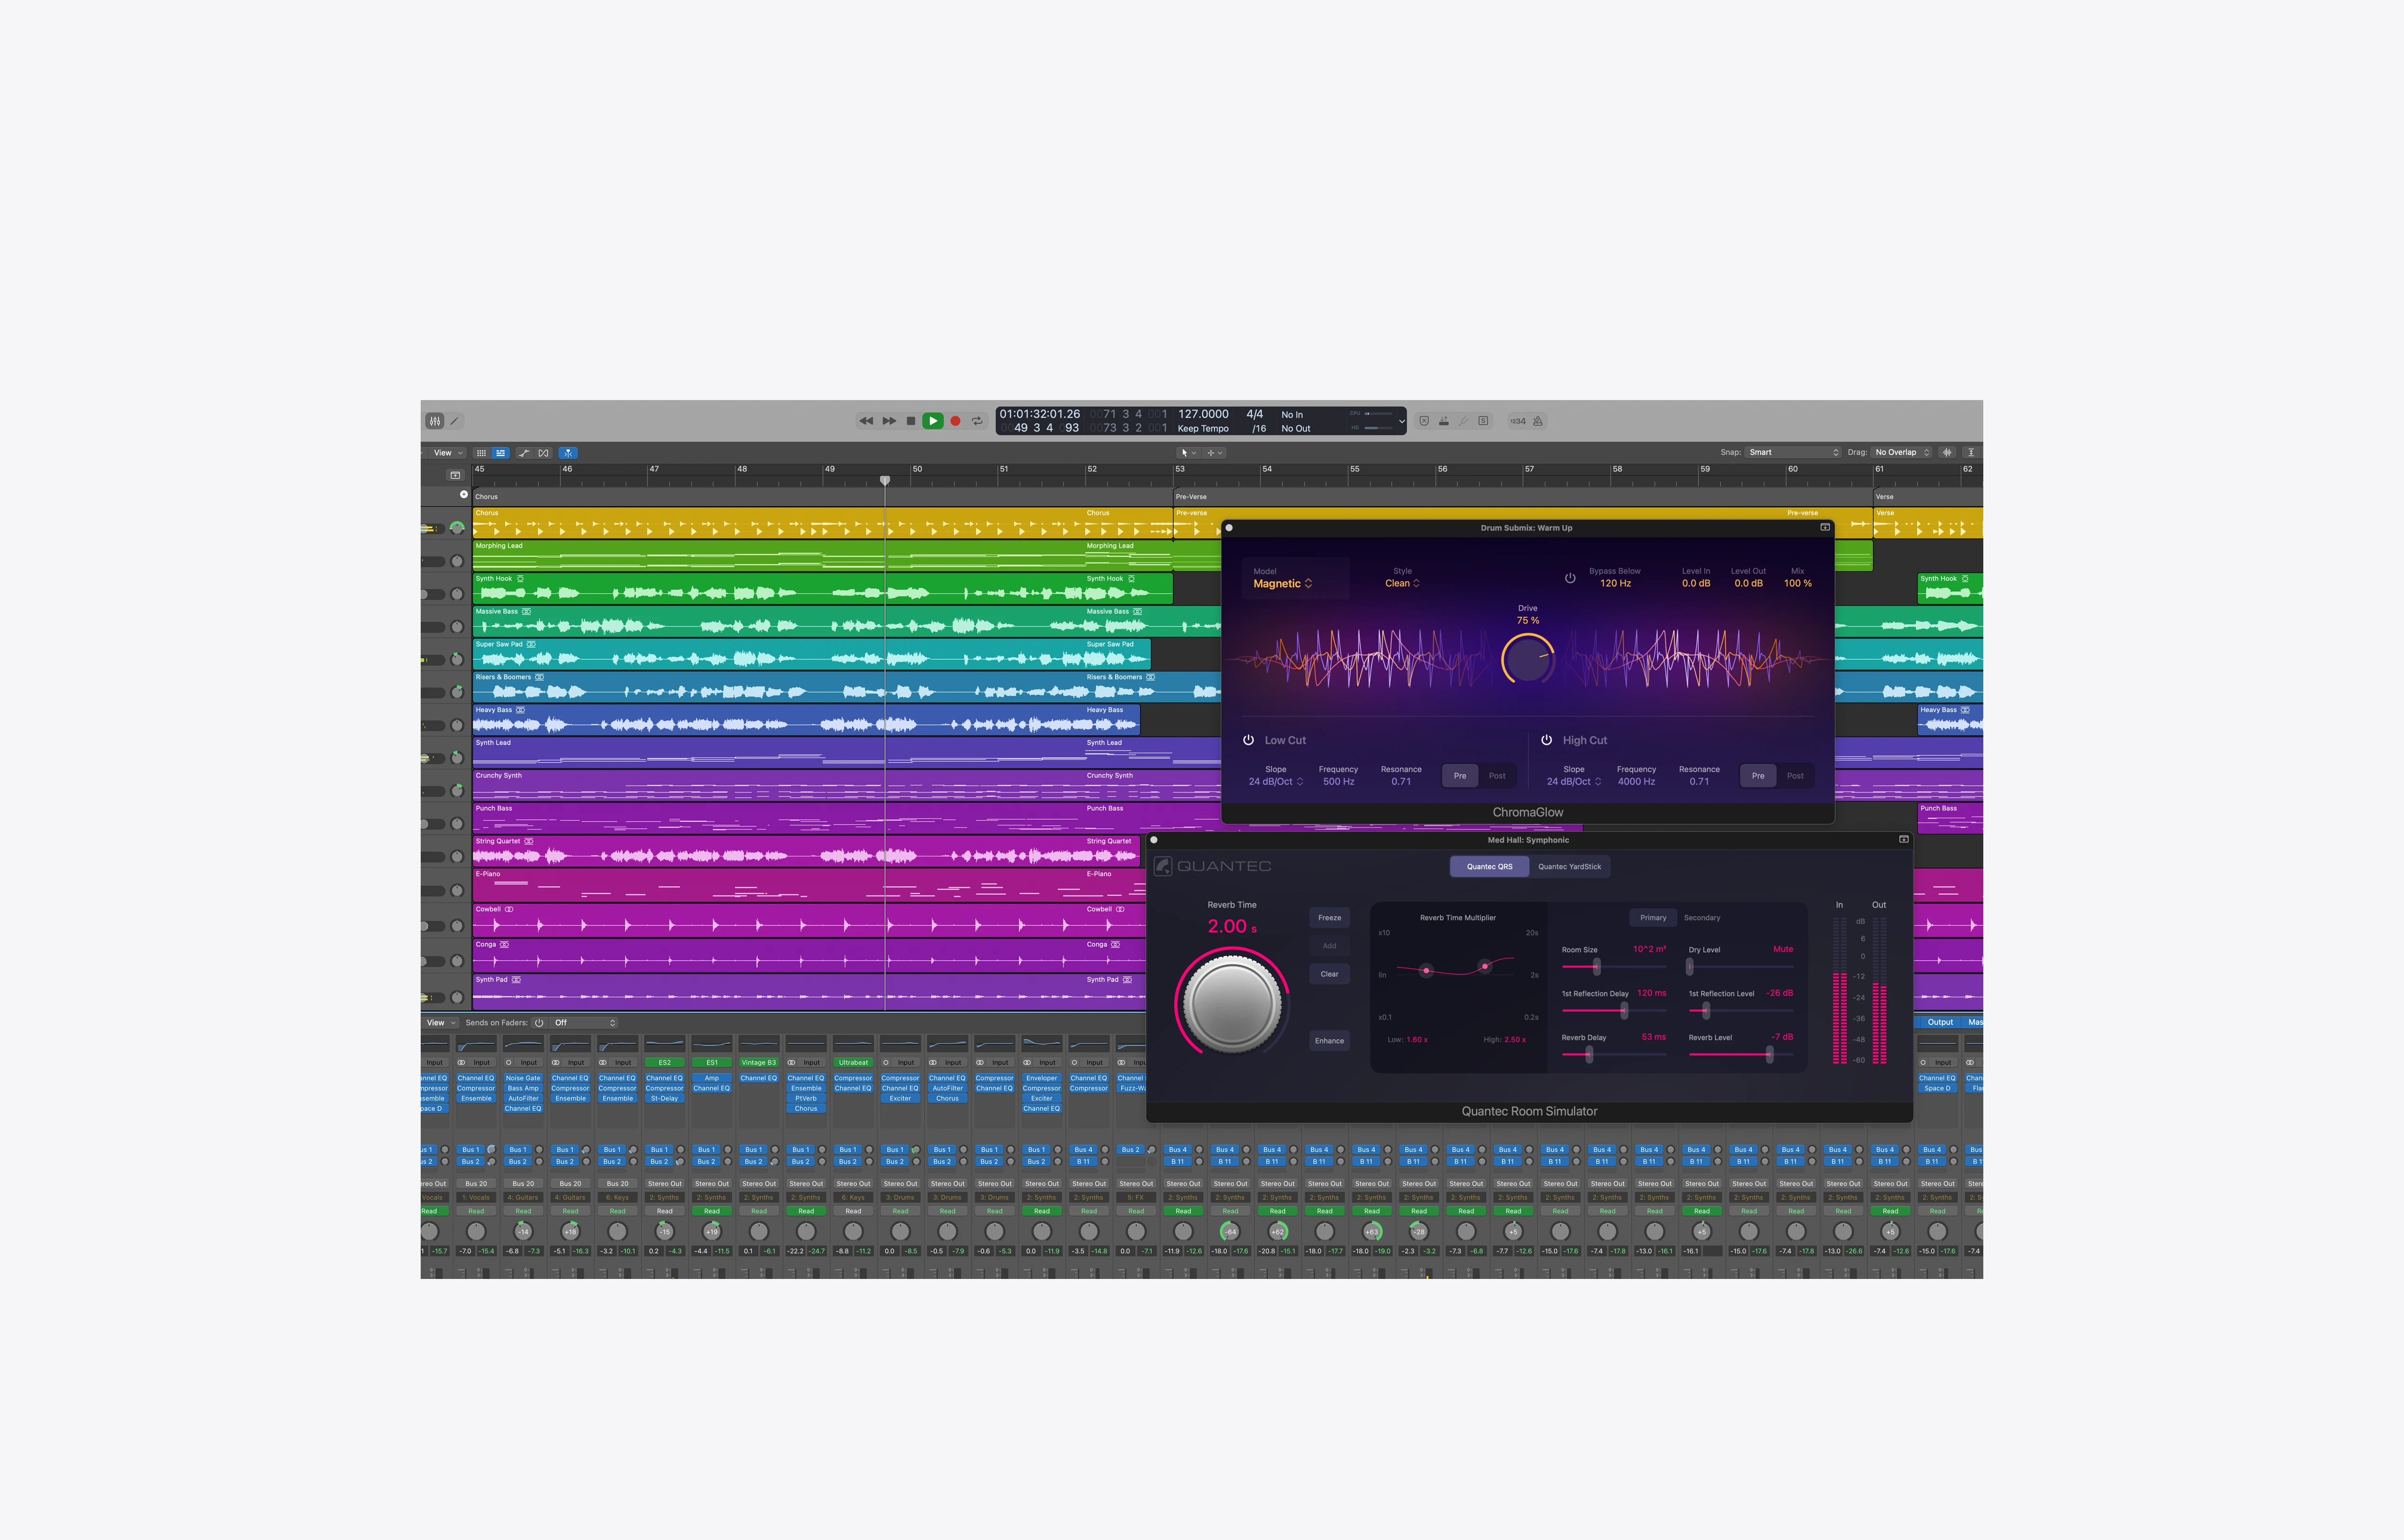
Task: Select Pre in the High Cut section
Action: 1758,776
